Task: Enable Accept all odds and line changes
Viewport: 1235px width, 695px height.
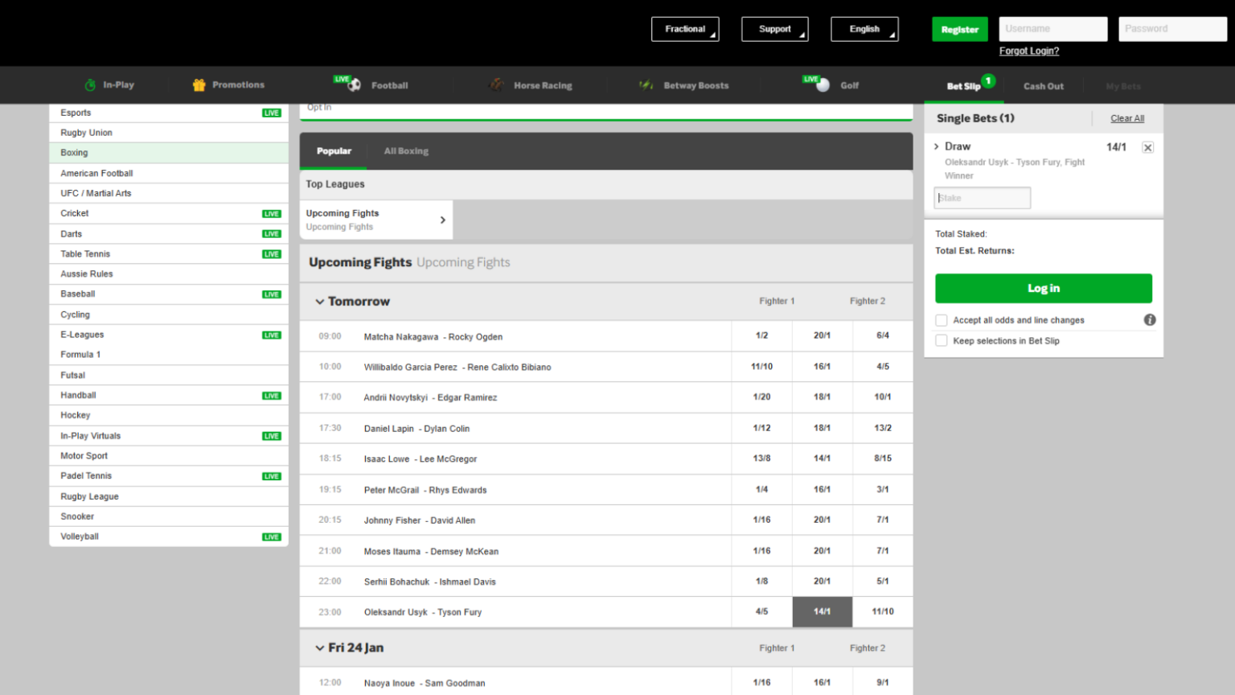Action: coord(942,320)
